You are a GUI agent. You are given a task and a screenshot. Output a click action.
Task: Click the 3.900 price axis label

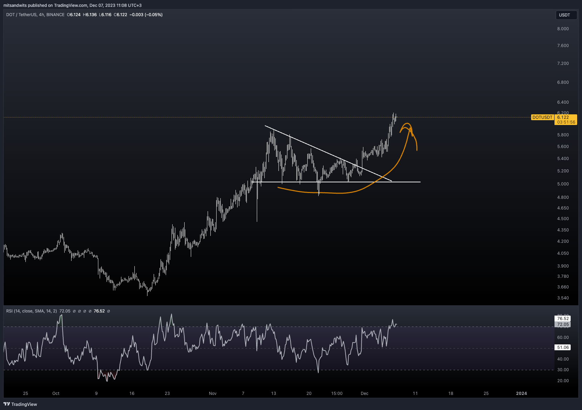click(563, 266)
